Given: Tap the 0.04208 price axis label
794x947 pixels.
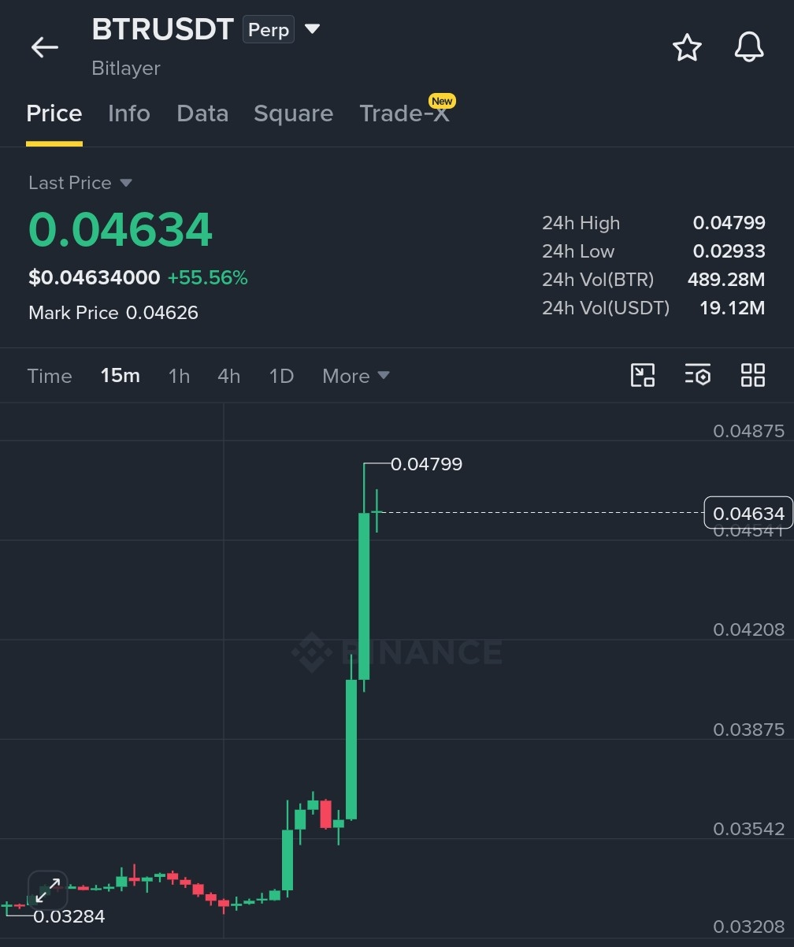Looking at the screenshot, I should pos(748,629).
